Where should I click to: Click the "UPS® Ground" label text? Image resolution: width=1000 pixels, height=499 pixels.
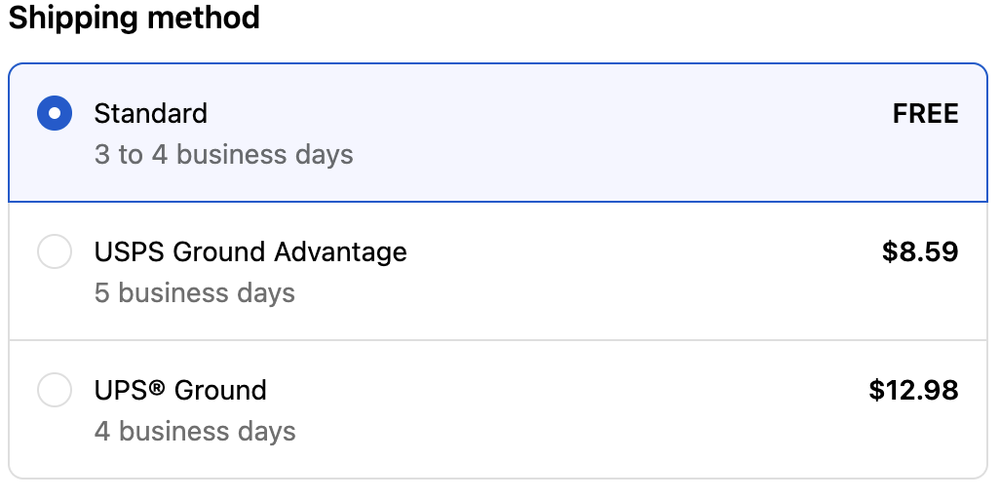(180, 391)
